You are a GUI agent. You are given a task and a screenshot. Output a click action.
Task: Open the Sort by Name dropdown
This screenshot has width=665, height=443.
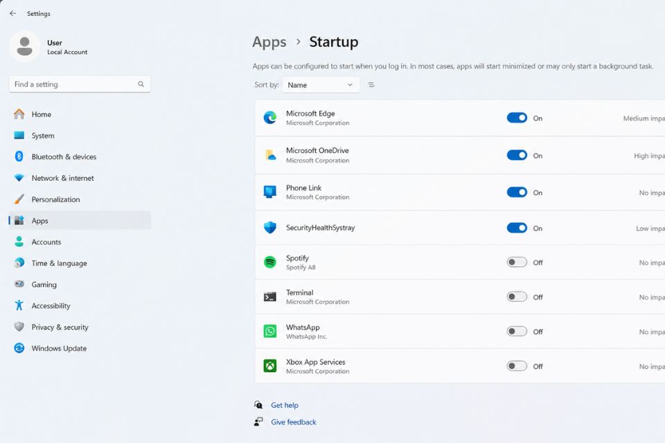pos(321,84)
